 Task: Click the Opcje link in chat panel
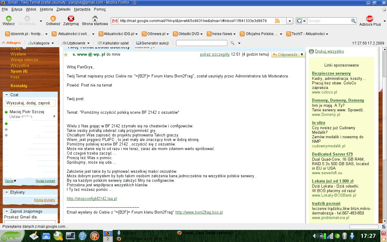9,181
